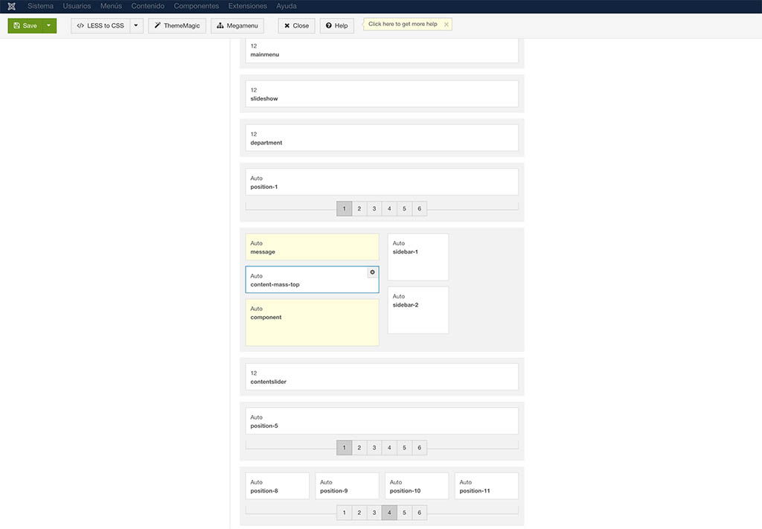
Task: Expand the LESS to CSS dropdown arrow
Action: point(136,25)
